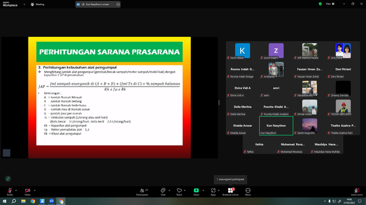366x205 pixels.
Task: Start camera with the Video icon
Action: point(27,191)
